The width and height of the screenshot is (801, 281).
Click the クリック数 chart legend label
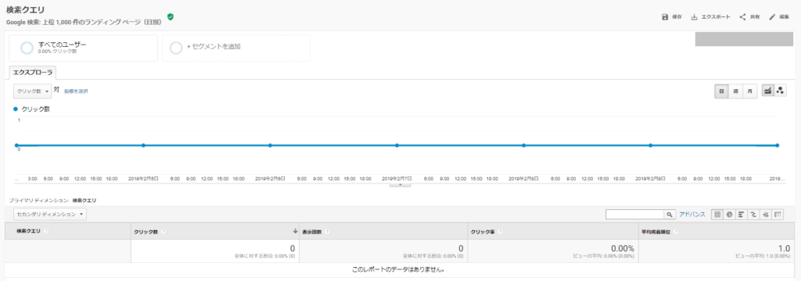coord(35,109)
